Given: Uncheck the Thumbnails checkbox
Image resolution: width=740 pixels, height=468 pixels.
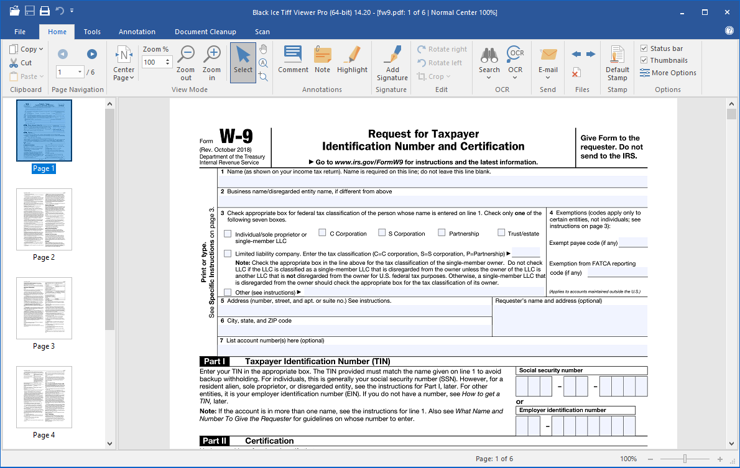Looking at the screenshot, I should click(x=644, y=60).
